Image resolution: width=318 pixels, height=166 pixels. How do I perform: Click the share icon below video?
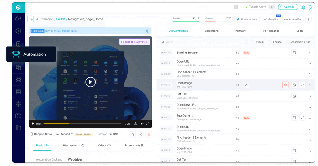pos(141,134)
